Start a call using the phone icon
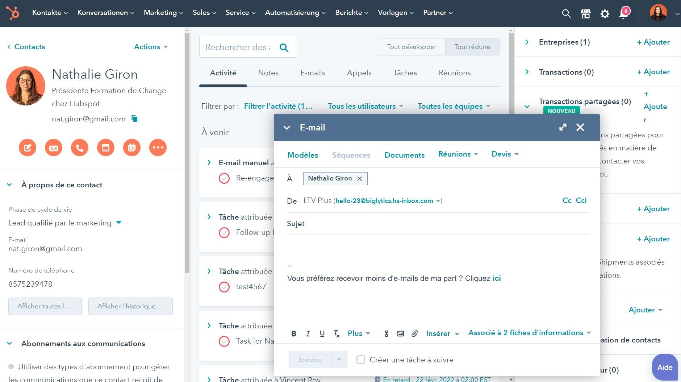This screenshot has height=382, width=681. click(x=79, y=148)
